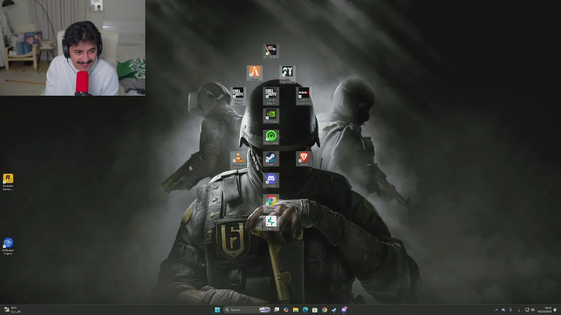Open the notifications bell icon

coord(555,310)
